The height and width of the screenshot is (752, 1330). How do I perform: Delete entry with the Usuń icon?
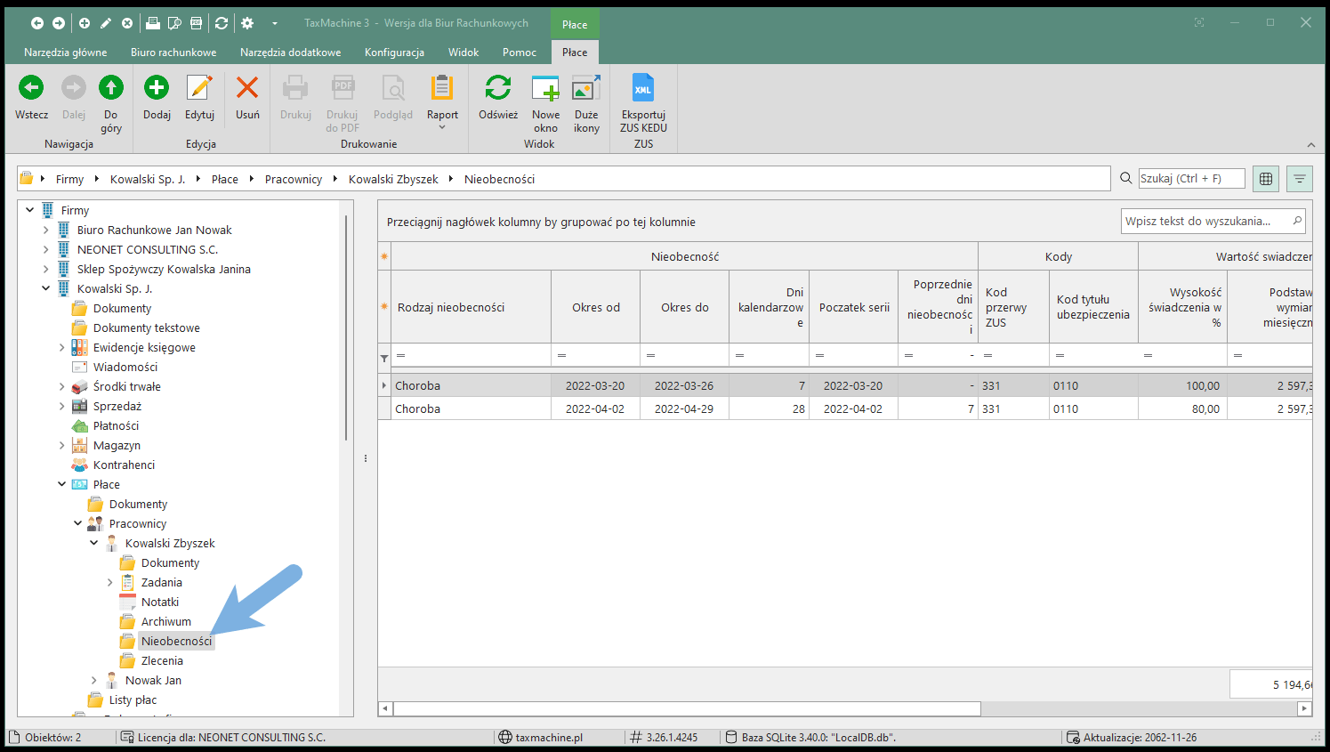click(x=247, y=88)
